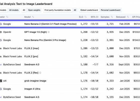Select All option beside Open weights

pyautogui.click(x=24, y=10)
